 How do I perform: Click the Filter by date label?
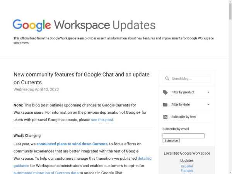[x=181, y=105]
